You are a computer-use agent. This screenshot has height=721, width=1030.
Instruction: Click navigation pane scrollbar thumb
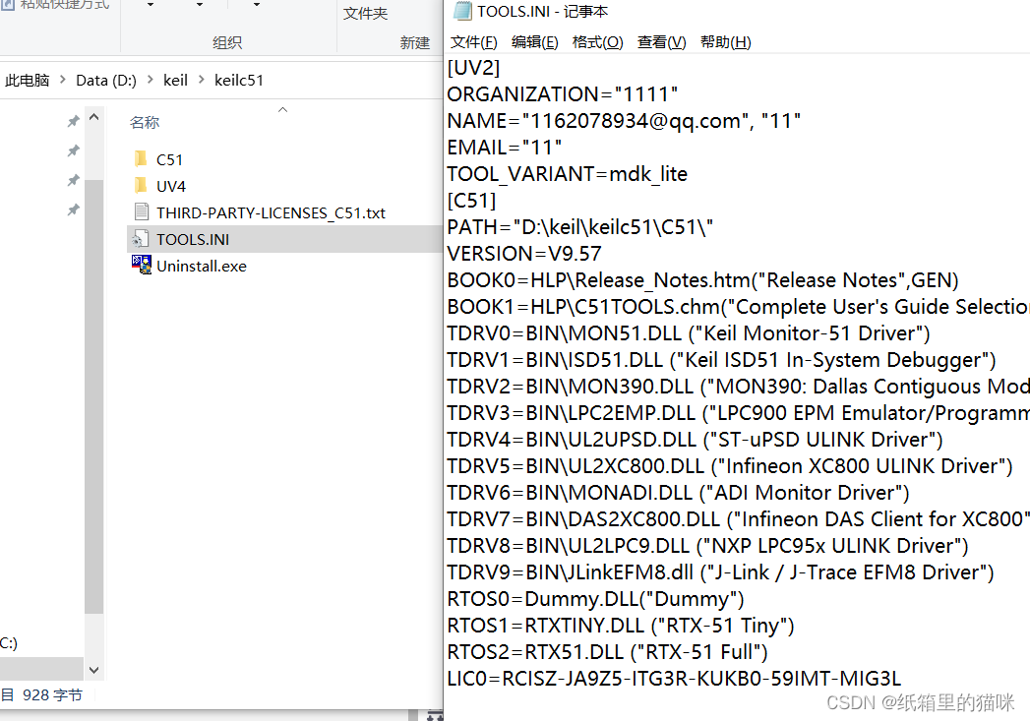point(93,396)
